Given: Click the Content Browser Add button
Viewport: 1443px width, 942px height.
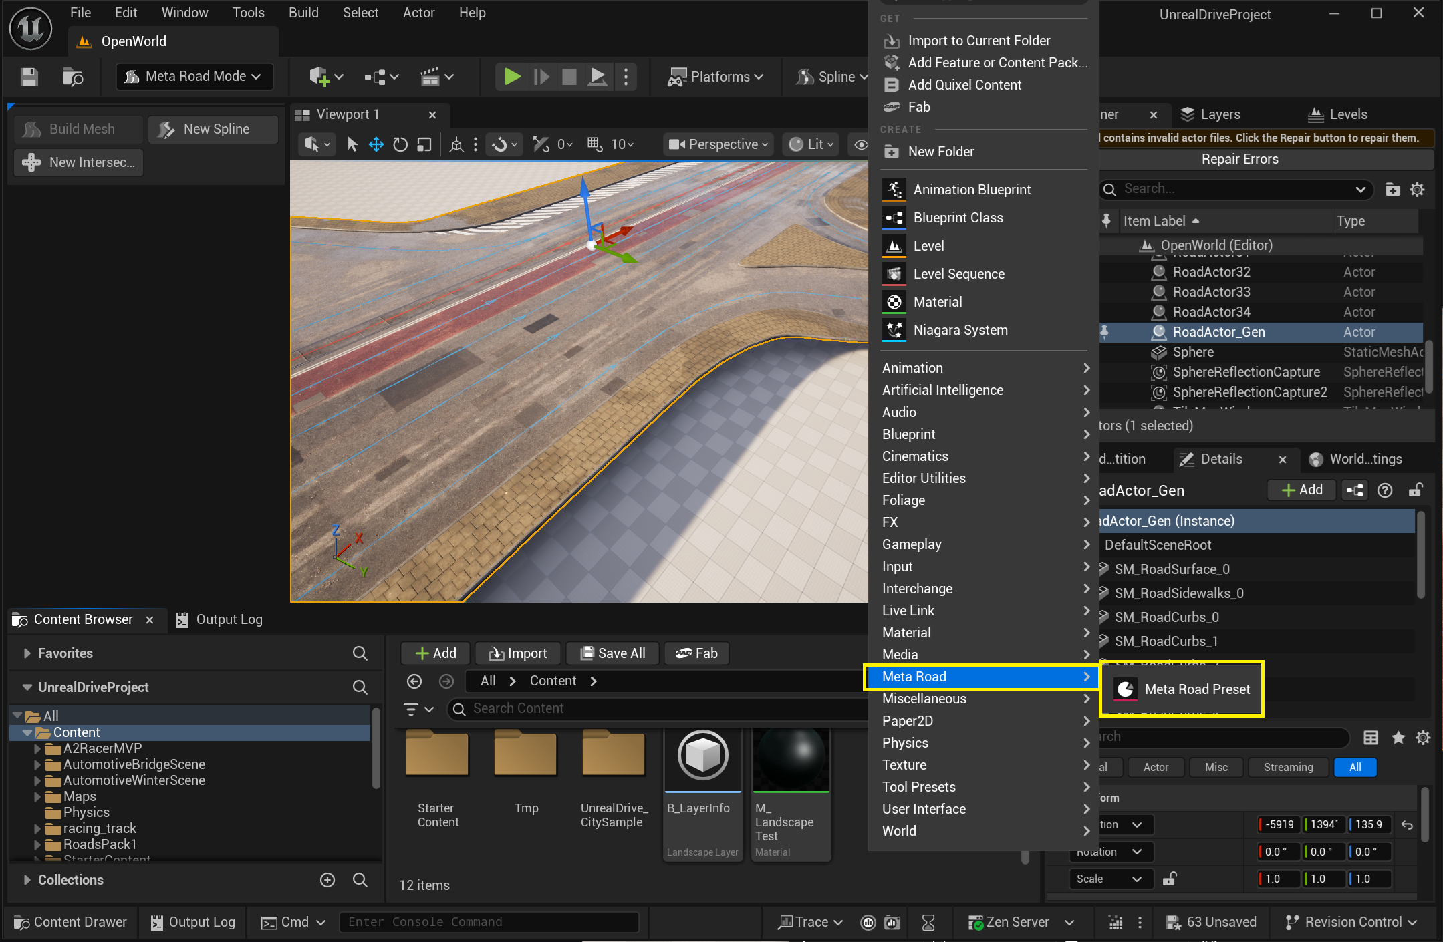Looking at the screenshot, I should (x=436, y=653).
